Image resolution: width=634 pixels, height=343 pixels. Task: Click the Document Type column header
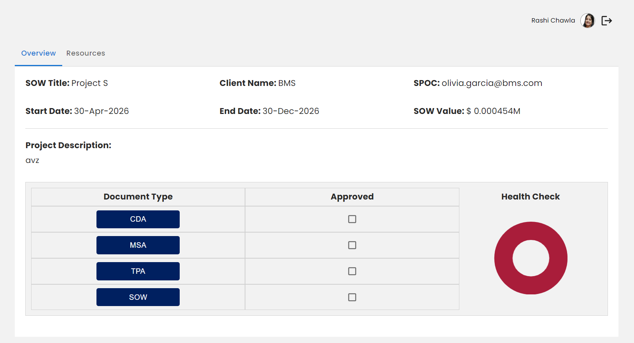point(138,197)
